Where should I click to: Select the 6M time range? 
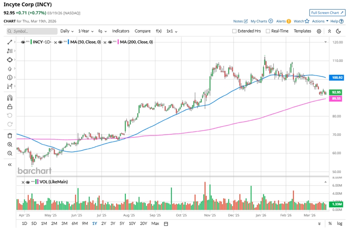[75, 223]
